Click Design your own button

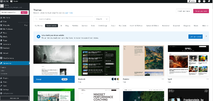(x=201, y=11)
